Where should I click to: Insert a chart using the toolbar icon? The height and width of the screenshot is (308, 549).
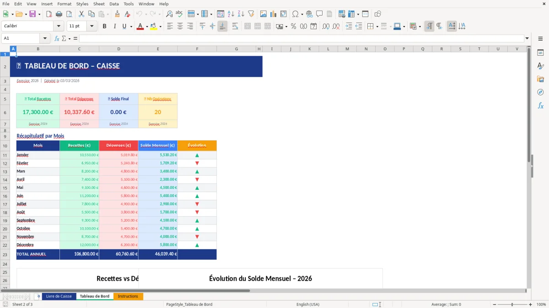273,14
